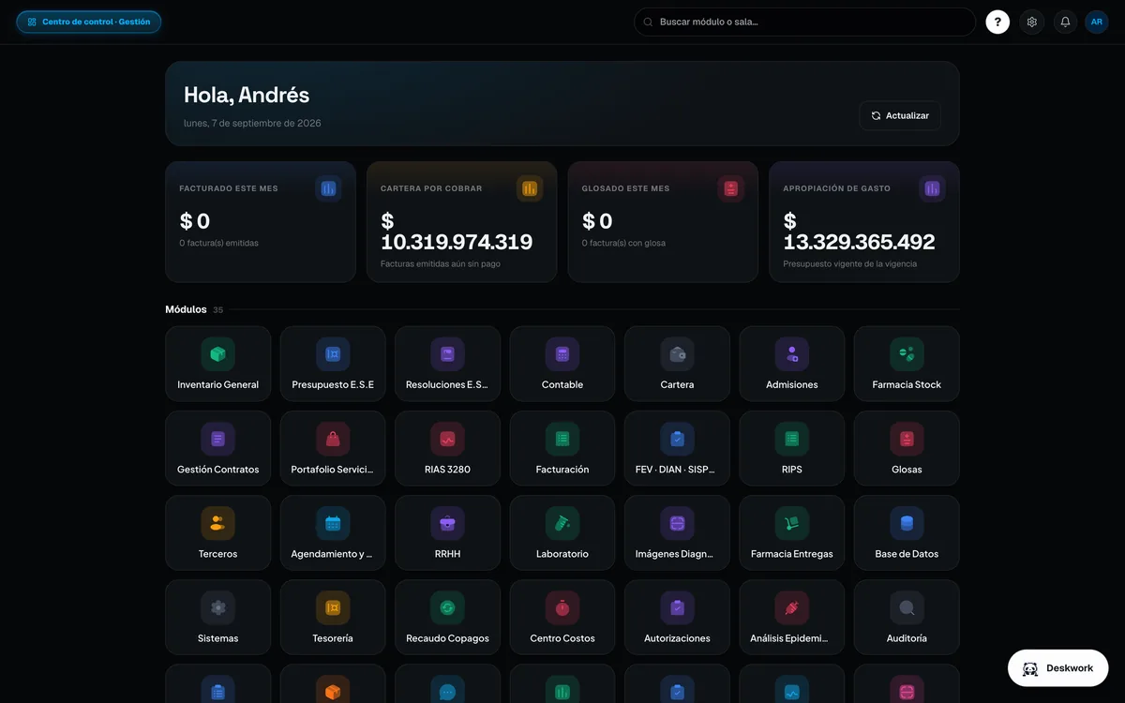Open the RRHH module
This screenshot has width=1125, height=703.
[x=447, y=532]
